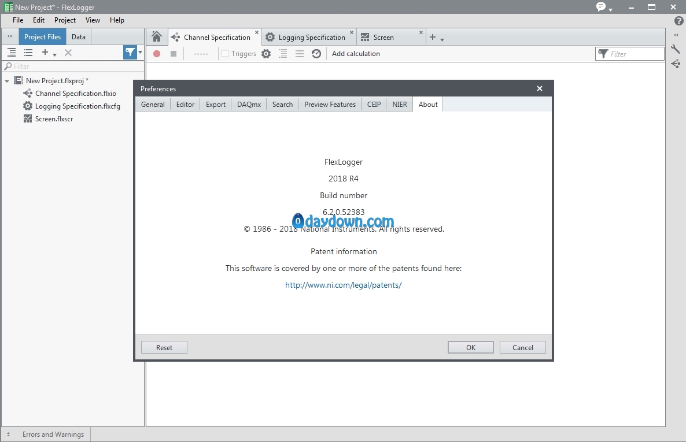Click OK in Preferences dialog
Screen dimensions: 686x442
pyautogui.click(x=471, y=347)
